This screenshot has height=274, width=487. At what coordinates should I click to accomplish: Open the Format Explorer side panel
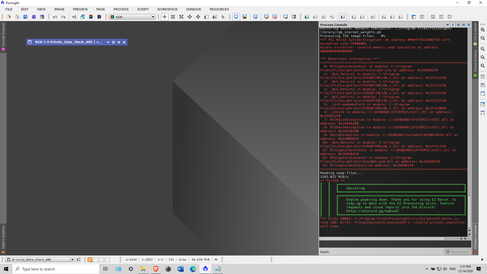3,37
